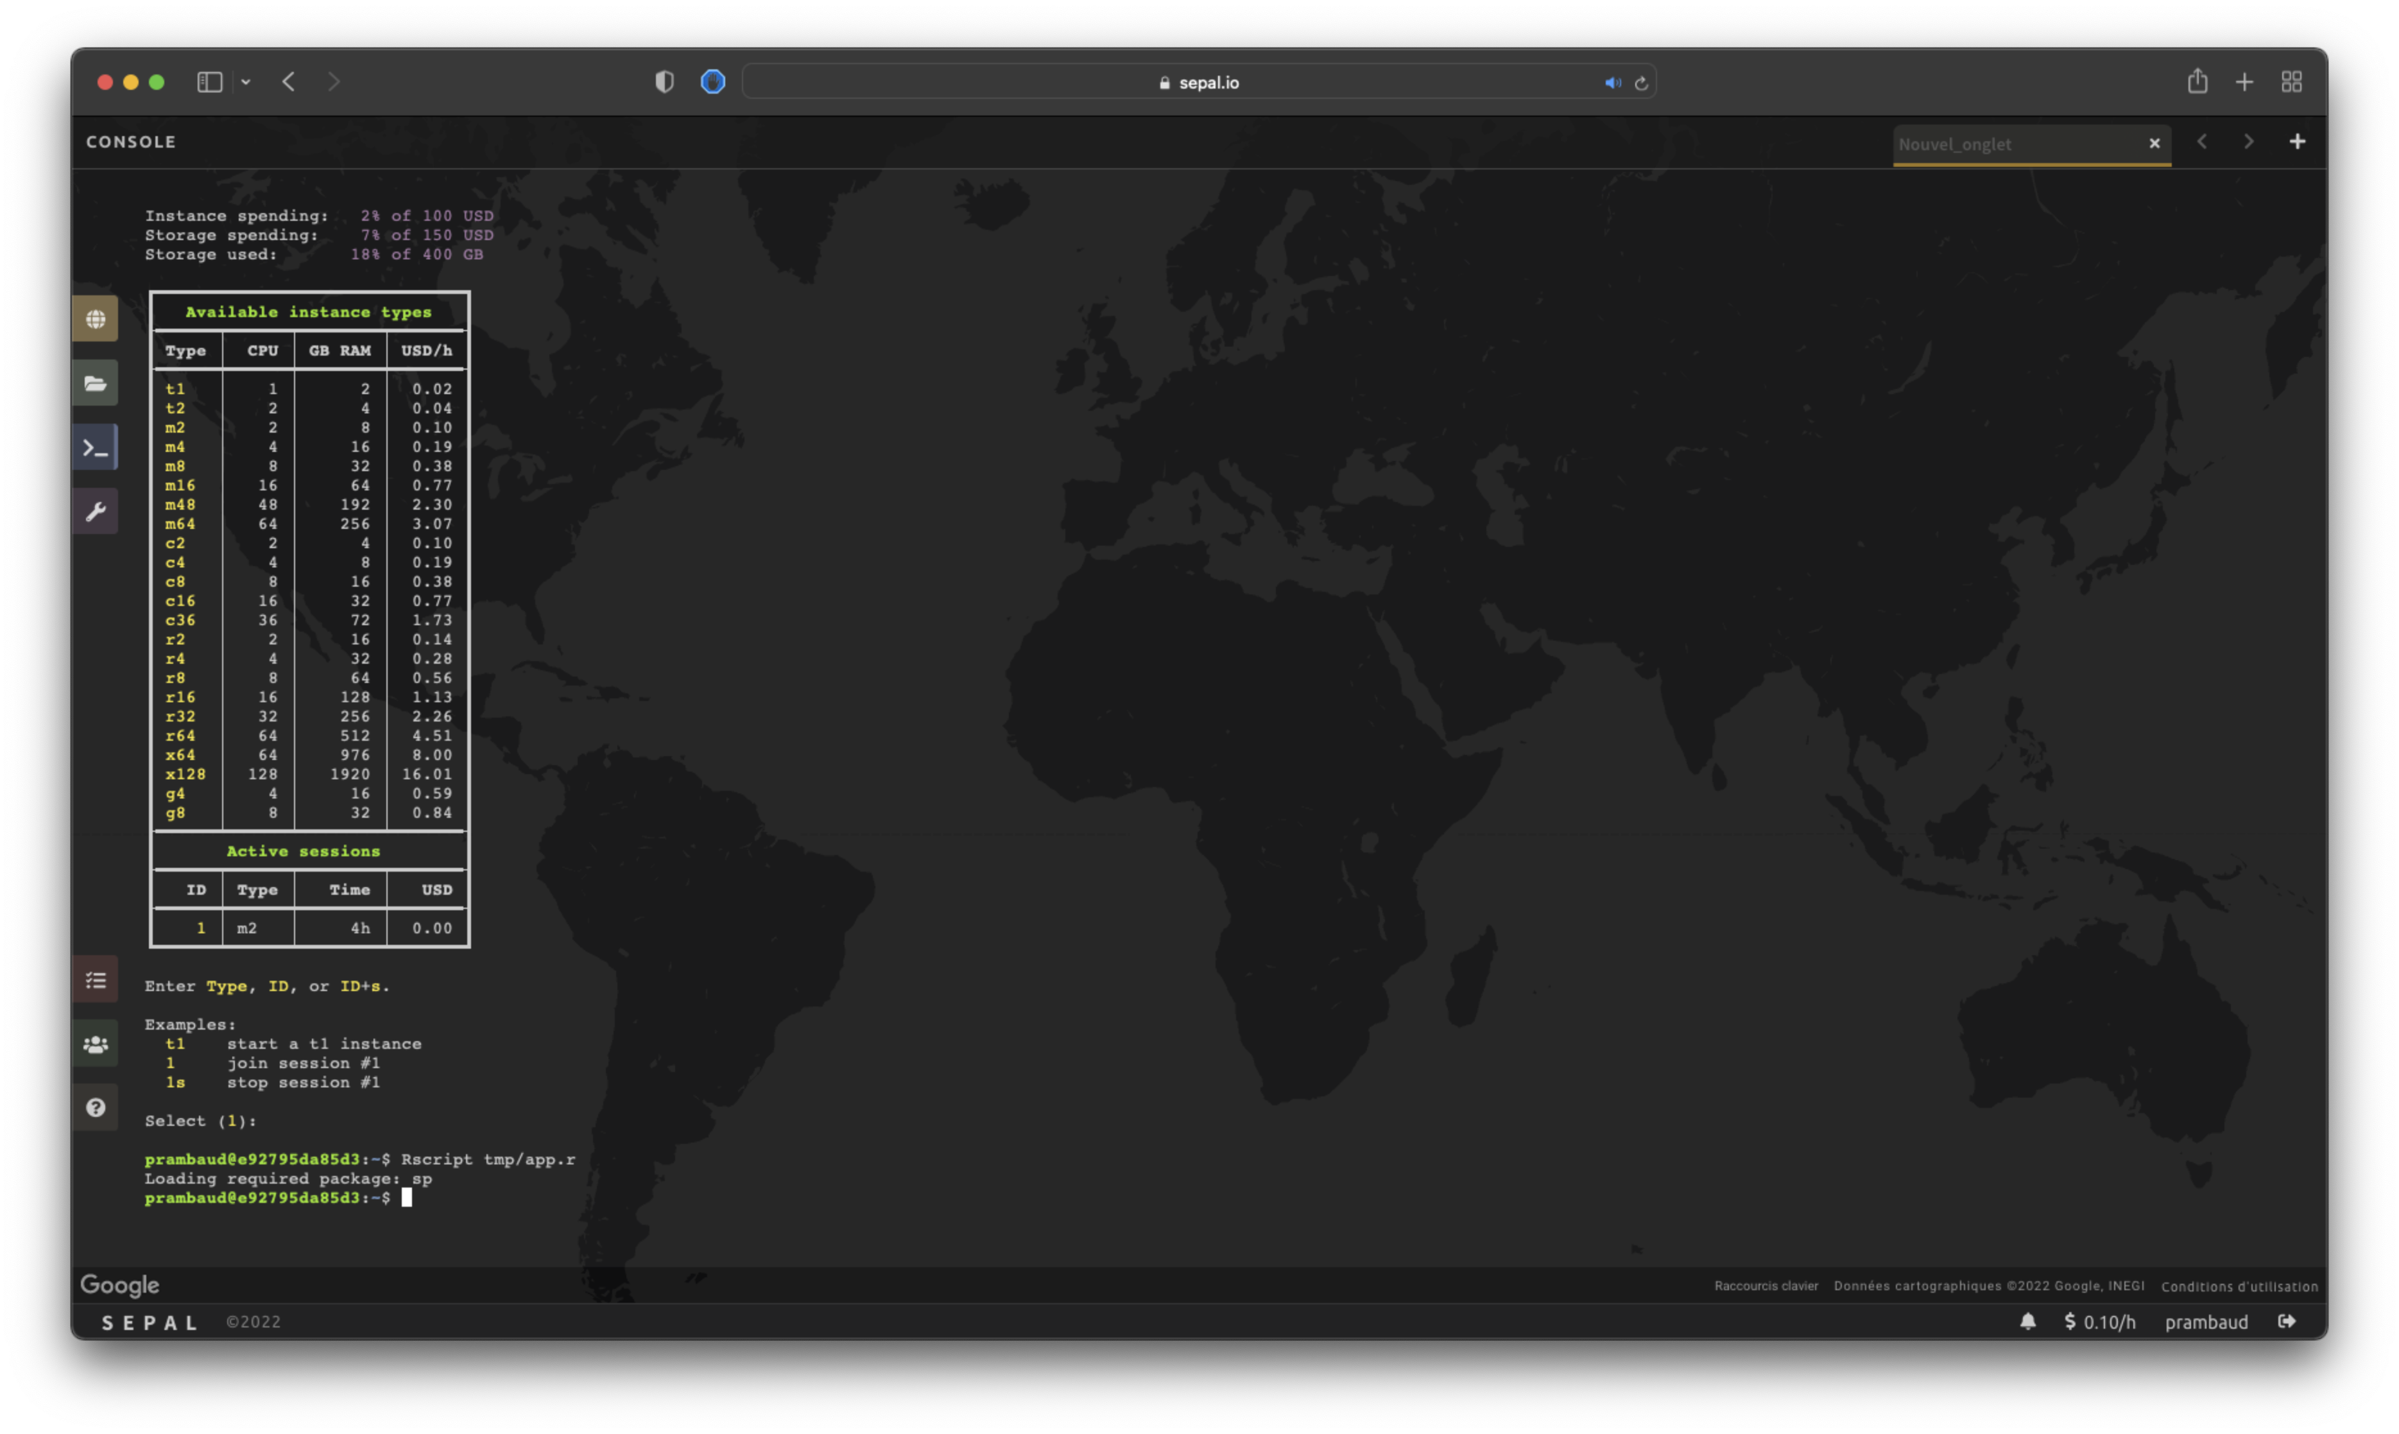2399x1434 pixels.
Task: Close the Nouvel_onglet tab
Action: click(2154, 144)
